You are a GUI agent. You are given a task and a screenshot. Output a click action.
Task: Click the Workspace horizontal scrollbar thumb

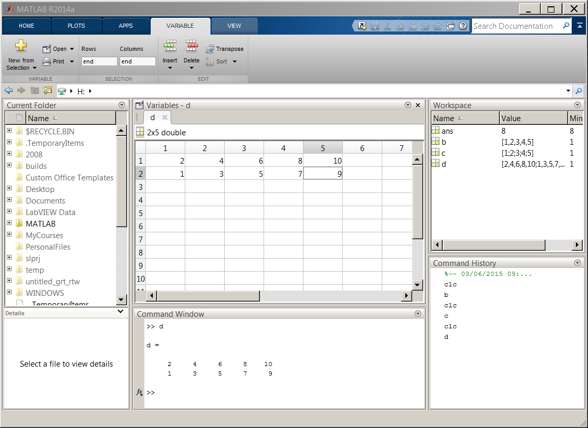[493, 245]
